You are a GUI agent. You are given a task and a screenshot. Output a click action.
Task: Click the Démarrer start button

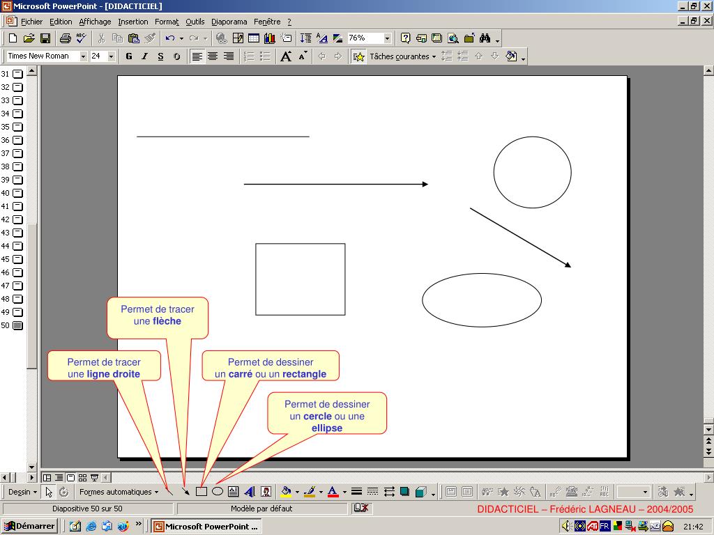tap(29, 527)
